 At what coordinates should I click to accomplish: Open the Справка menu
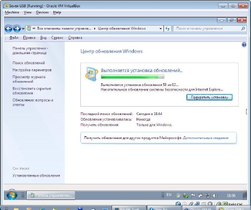pyautogui.click(x=75, y=37)
